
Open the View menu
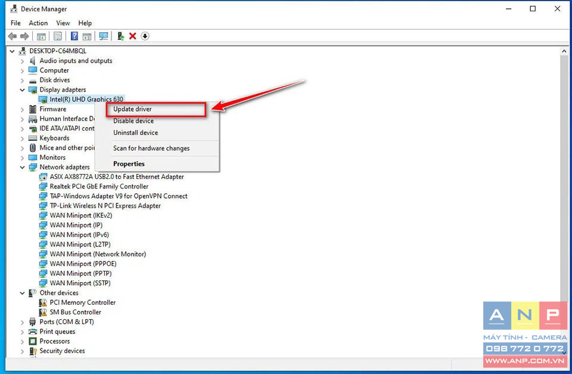pos(63,23)
